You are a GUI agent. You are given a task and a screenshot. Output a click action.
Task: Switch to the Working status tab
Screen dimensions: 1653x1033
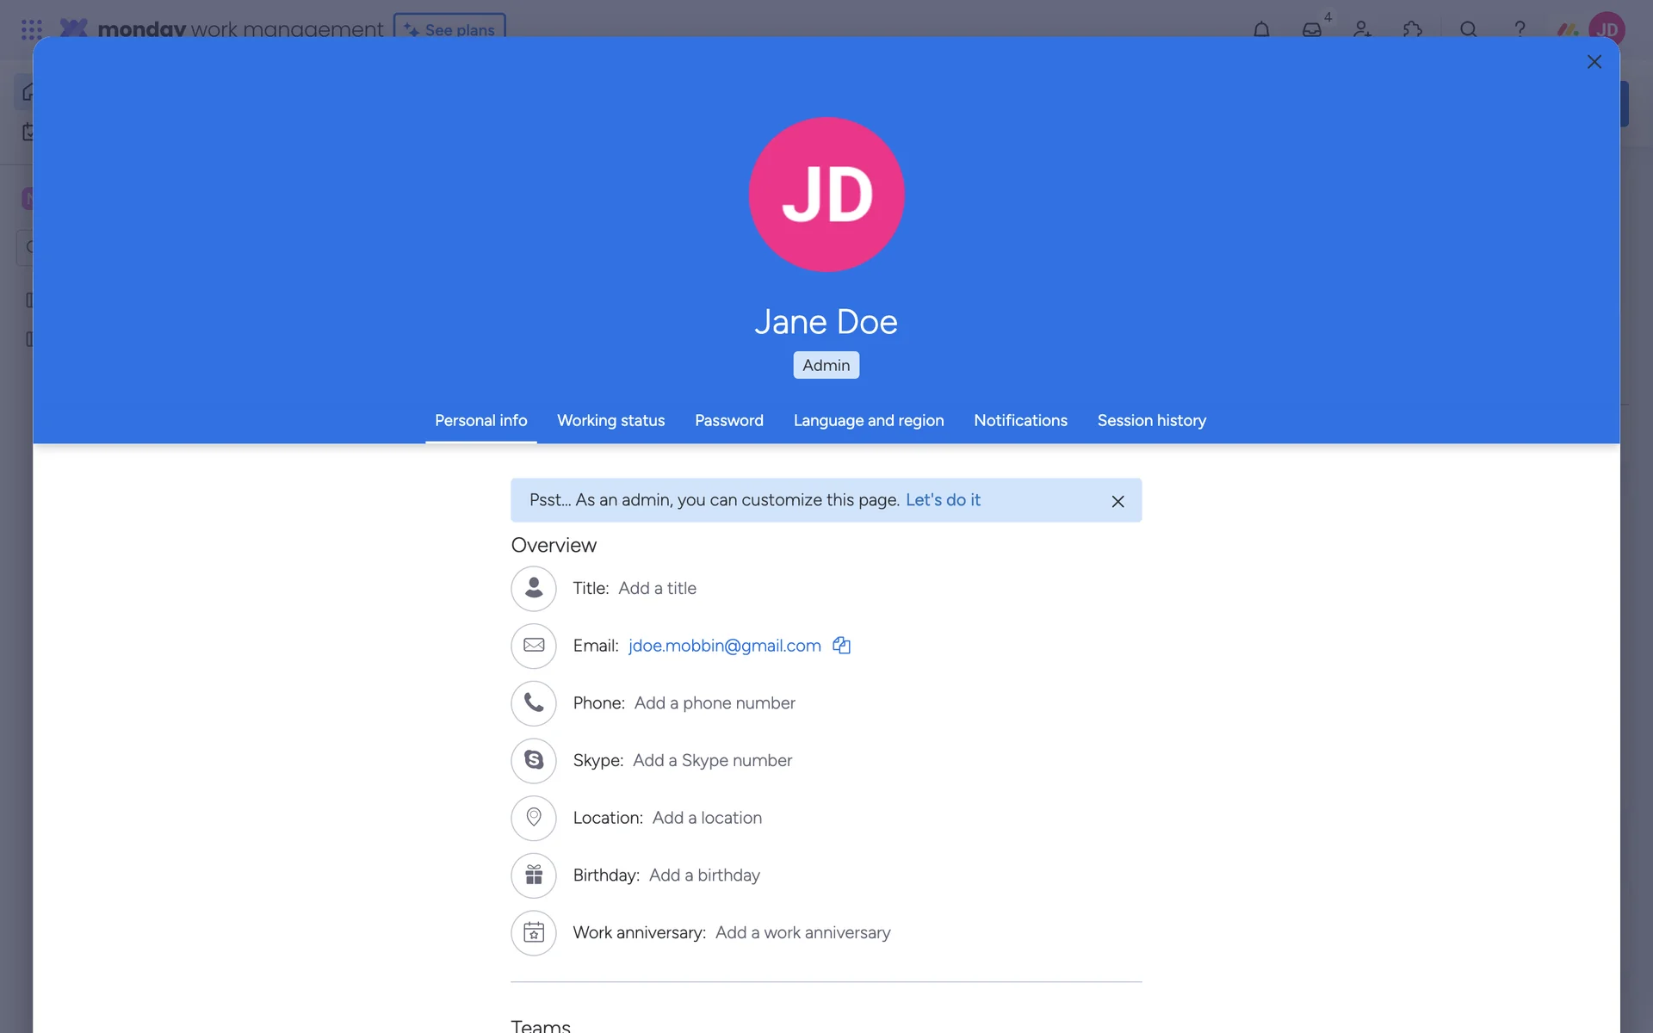[610, 420]
